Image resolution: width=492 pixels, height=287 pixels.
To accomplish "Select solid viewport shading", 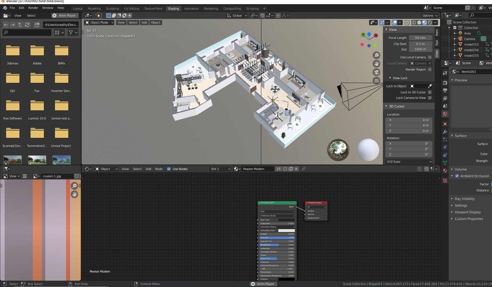I will pyautogui.click(x=419, y=23).
